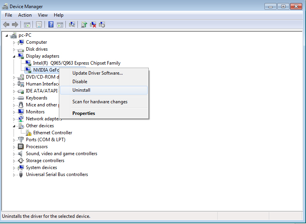306x224 pixels.
Task: Expand the Keyboards node
Action: click(x=14, y=98)
